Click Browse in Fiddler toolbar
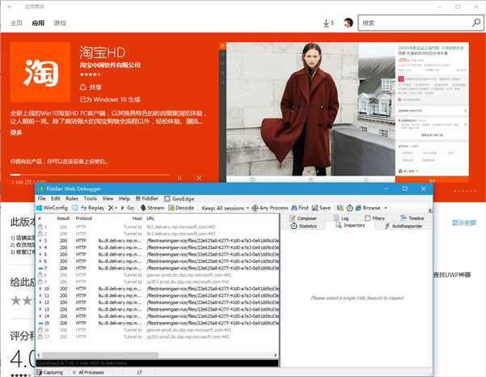This screenshot has height=377, width=486. coord(368,208)
